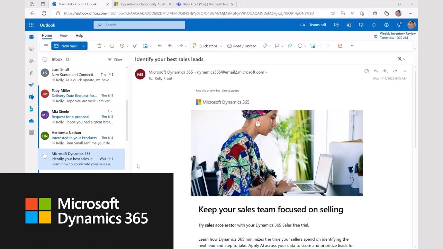Open the People contacts sidebar icon
Screen dimensions: 443x249
31,61
